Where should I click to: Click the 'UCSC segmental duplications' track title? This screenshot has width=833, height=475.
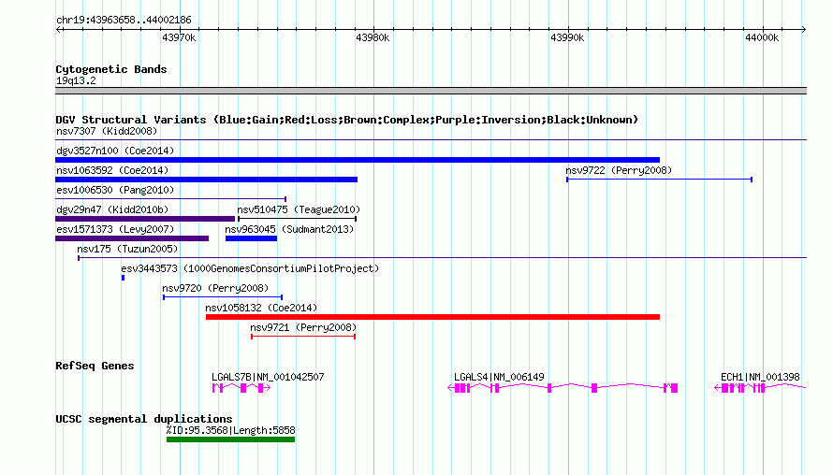(x=144, y=419)
